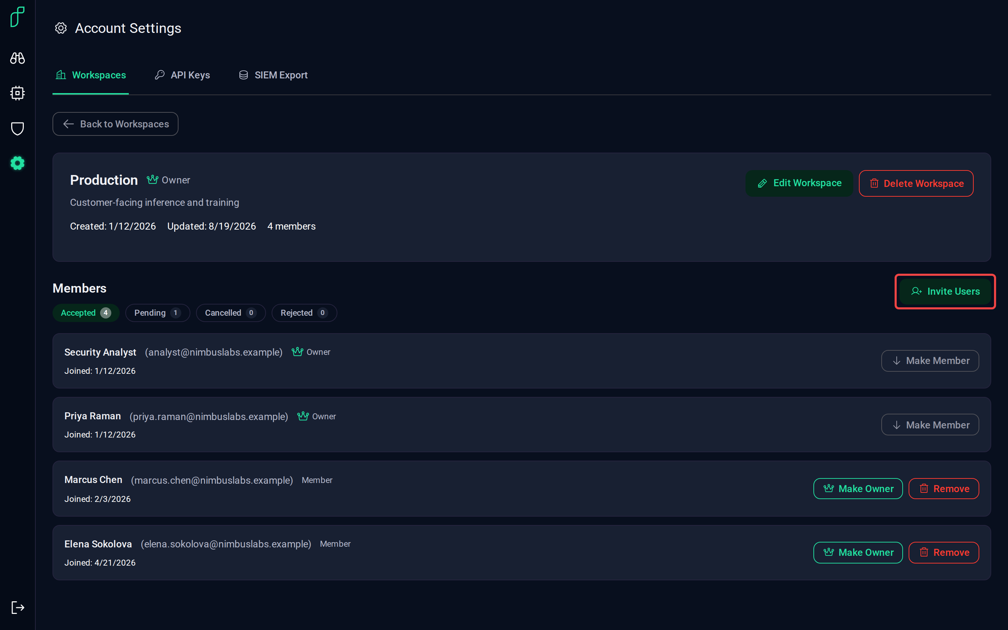Click the Members heading
Screen dimensions: 1008x630
pyautogui.click(x=79, y=288)
